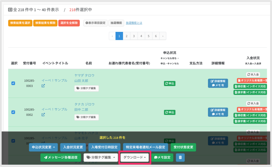Expand 分類タグ編集 dropdown in bottom bar
Viewport: 272px width, 167px height.
click(x=101, y=157)
